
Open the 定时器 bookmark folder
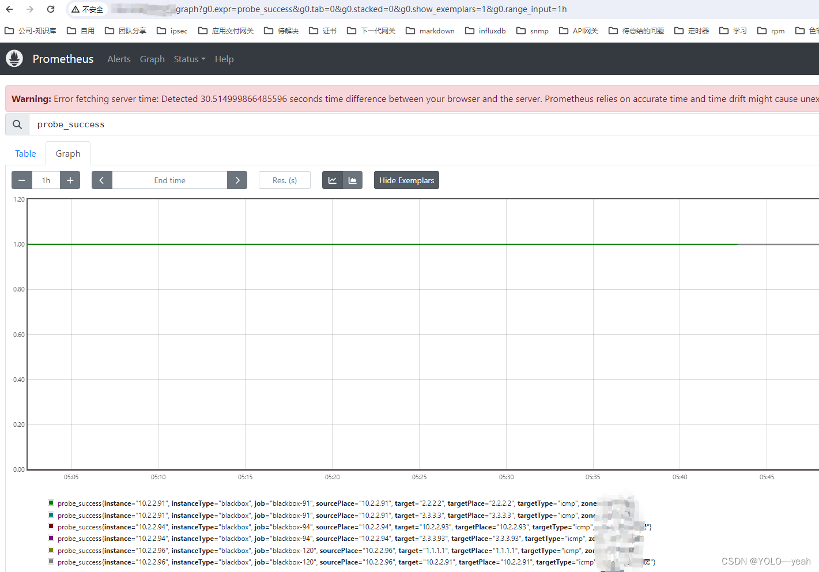[x=692, y=31]
